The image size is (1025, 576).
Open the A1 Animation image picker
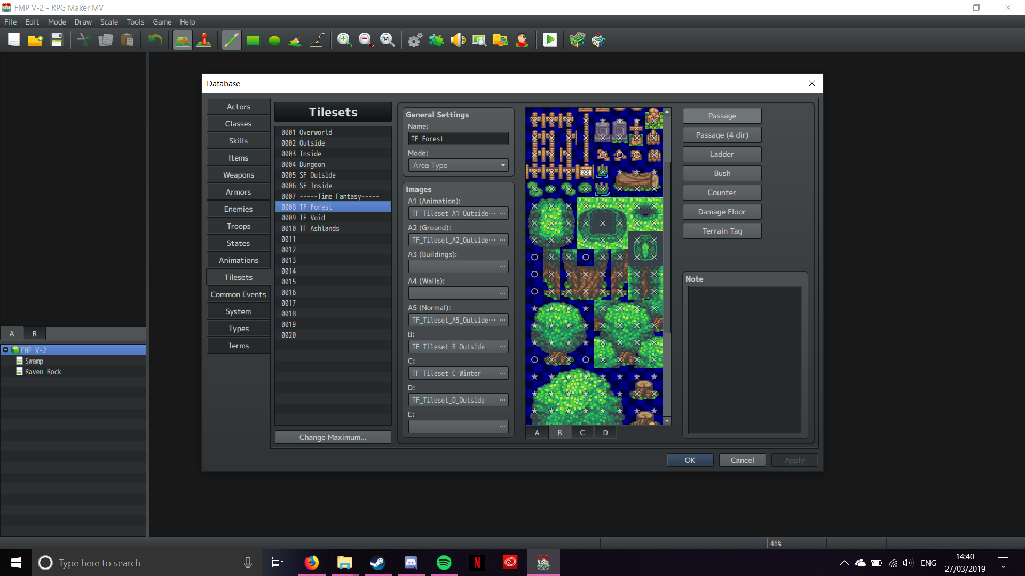tap(502, 213)
